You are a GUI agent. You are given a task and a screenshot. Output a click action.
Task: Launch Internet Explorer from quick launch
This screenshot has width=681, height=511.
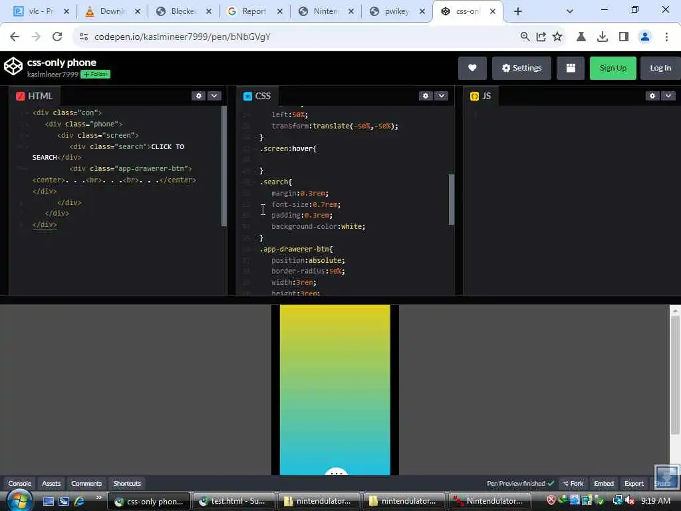[79, 501]
